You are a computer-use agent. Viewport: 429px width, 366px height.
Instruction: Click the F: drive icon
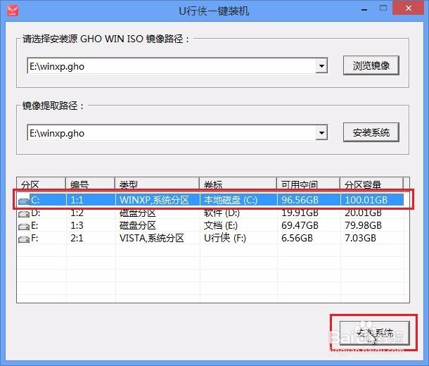[x=24, y=239]
